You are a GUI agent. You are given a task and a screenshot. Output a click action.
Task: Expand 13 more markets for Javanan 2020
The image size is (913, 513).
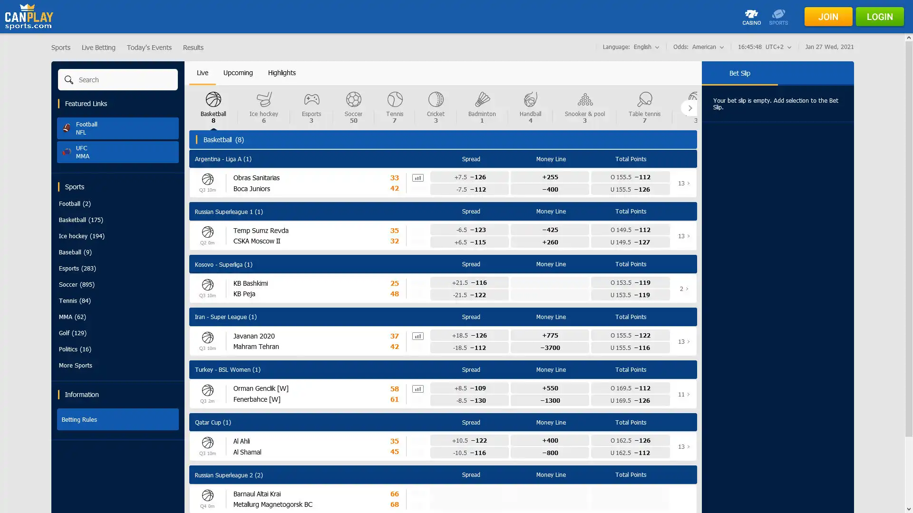[x=684, y=341]
